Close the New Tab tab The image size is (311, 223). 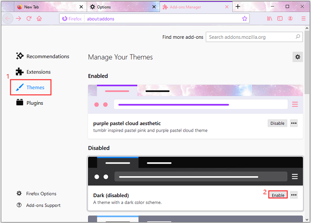(81, 7)
